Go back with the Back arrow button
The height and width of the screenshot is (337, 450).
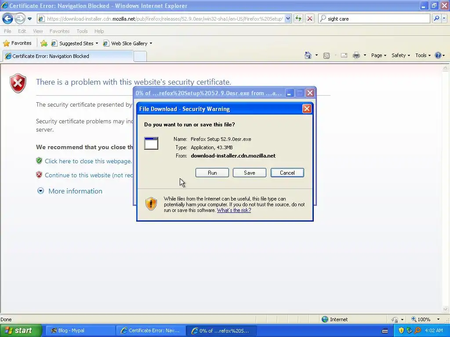pyautogui.click(x=8, y=19)
